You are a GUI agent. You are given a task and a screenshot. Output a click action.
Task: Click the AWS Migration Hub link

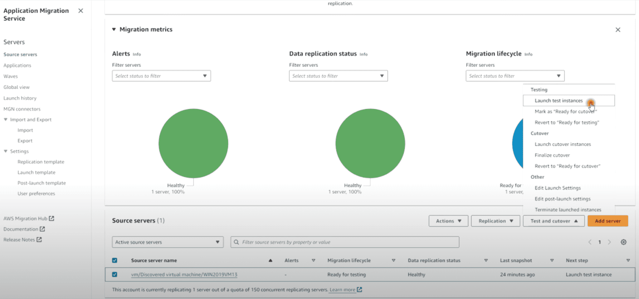click(25, 219)
